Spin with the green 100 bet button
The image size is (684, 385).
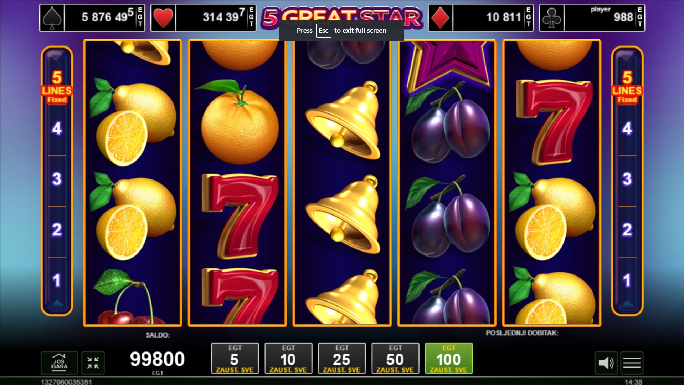[449, 358]
